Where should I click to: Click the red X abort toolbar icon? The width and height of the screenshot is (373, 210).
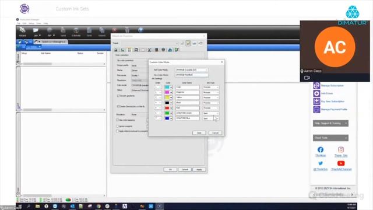pos(114,30)
